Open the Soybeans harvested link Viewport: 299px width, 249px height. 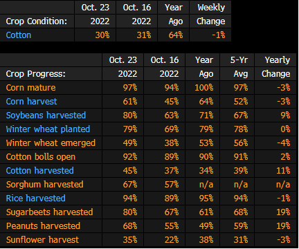point(46,116)
